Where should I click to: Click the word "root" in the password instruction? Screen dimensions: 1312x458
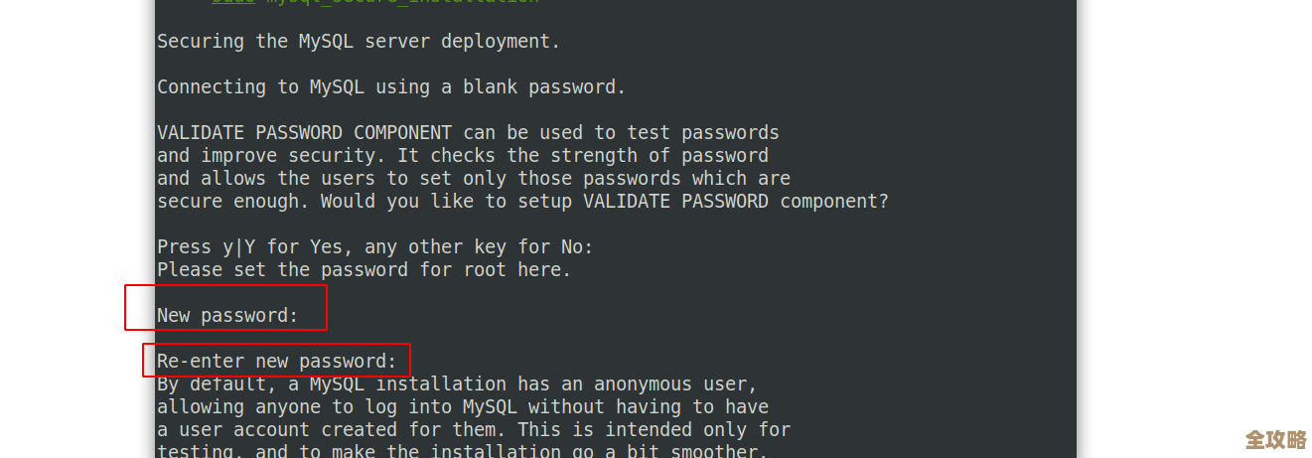point(462,269)
